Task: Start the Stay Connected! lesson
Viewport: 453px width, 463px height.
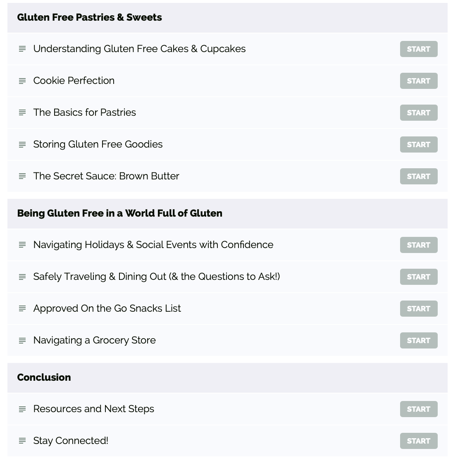Action: [x=419, y=441]
